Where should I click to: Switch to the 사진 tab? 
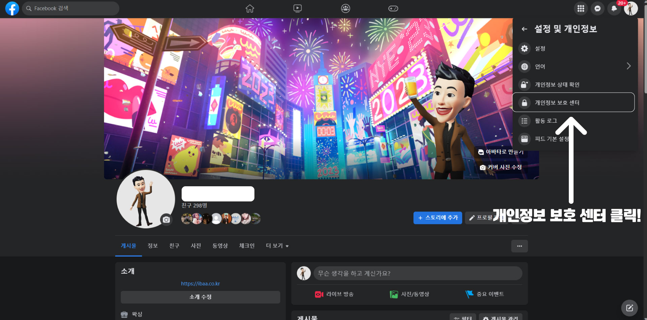coord(196,246)
